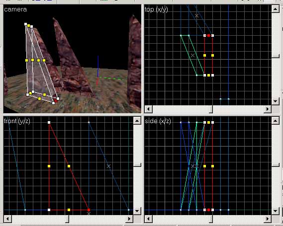The width and height of the screenshot is (283, 226).
Task: Click the scroll-down arrow in the top (x/y) view
Action: pyautogui.click(x=276, y=101)
